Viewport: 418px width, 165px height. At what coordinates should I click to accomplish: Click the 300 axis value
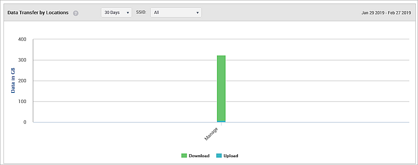(x=22, y=60)
